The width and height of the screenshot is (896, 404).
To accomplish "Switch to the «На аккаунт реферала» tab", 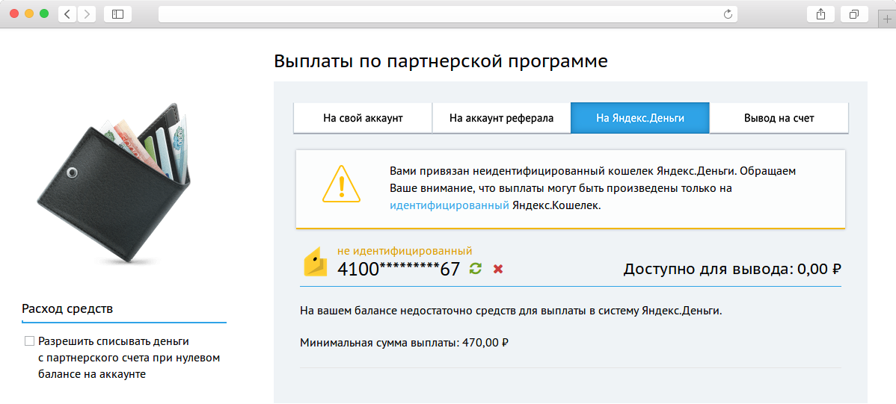I will point(501,118).
